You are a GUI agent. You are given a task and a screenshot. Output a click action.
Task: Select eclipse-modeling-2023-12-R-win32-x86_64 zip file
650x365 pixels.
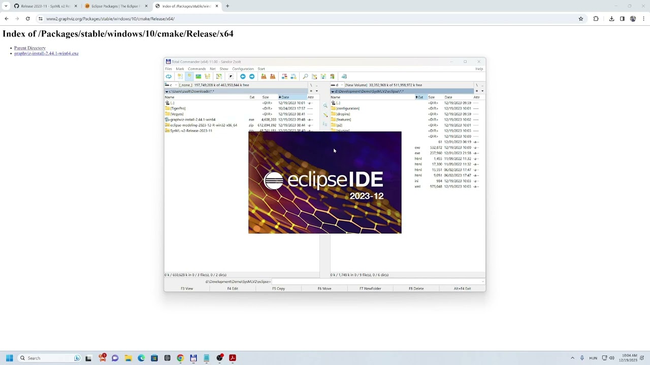click(201, 125)
